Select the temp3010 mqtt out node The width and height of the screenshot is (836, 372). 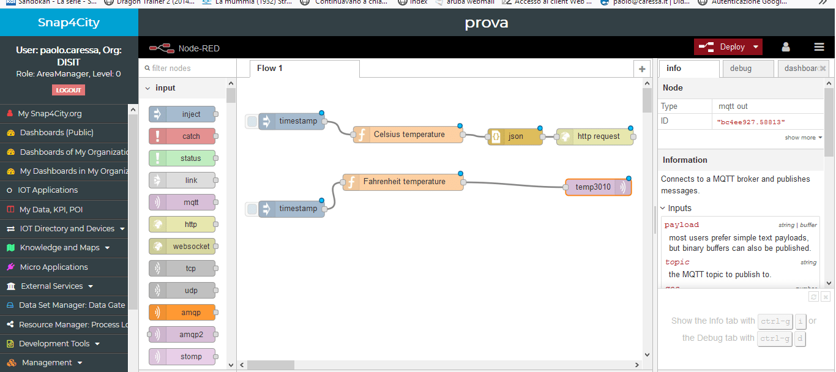pyautogui.click(x=598, y=187)
